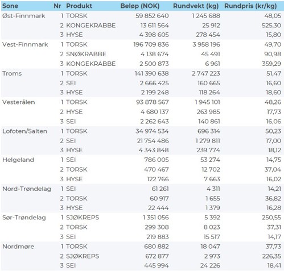The image size is (284, 271).
Task: Select the Øst-Finnmark zone cell
Action: [x=24, y=16]
